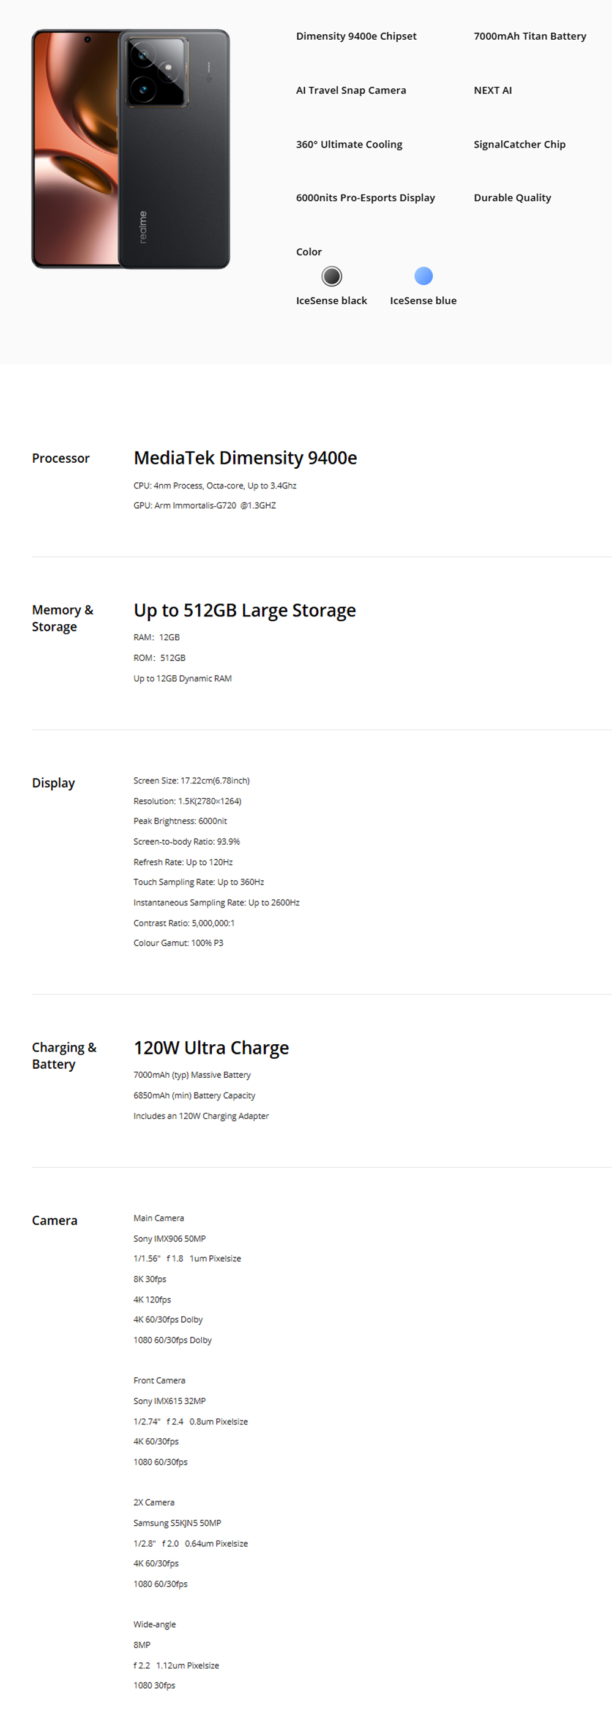Select the IceSense blue color swatch
This screenshot has height=1734, width=612.
point(423,276)
